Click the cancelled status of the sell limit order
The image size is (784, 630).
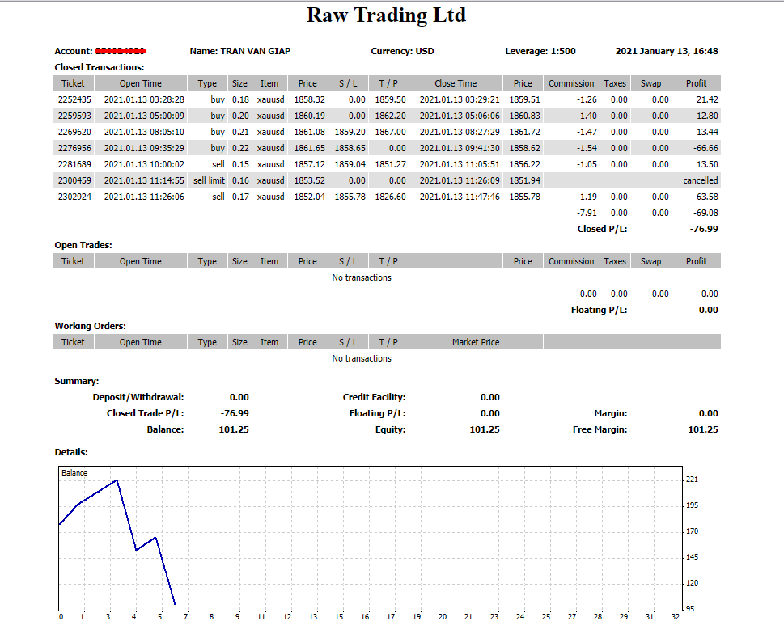700,180
